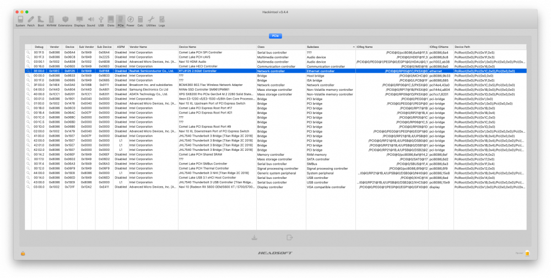
Task: Sort by Debug column header
Action: (x=39, y=47)
